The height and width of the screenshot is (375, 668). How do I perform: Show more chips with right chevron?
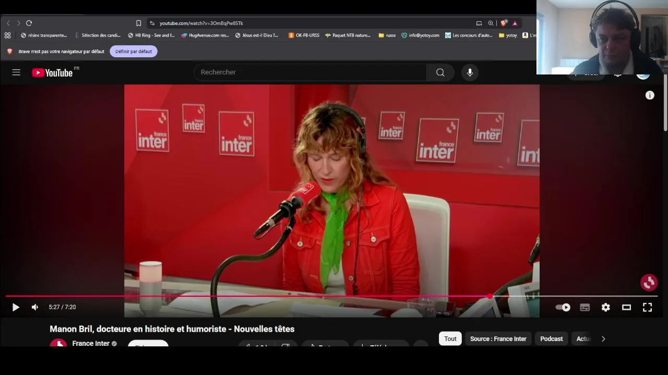603,339
